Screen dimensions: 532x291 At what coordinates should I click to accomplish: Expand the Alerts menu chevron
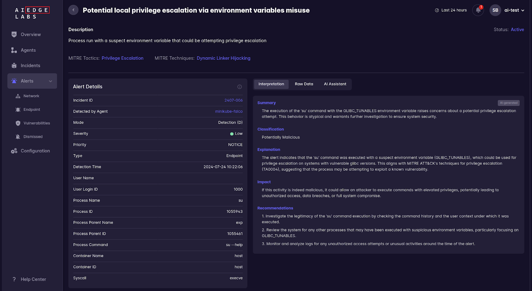coord(51,81)
